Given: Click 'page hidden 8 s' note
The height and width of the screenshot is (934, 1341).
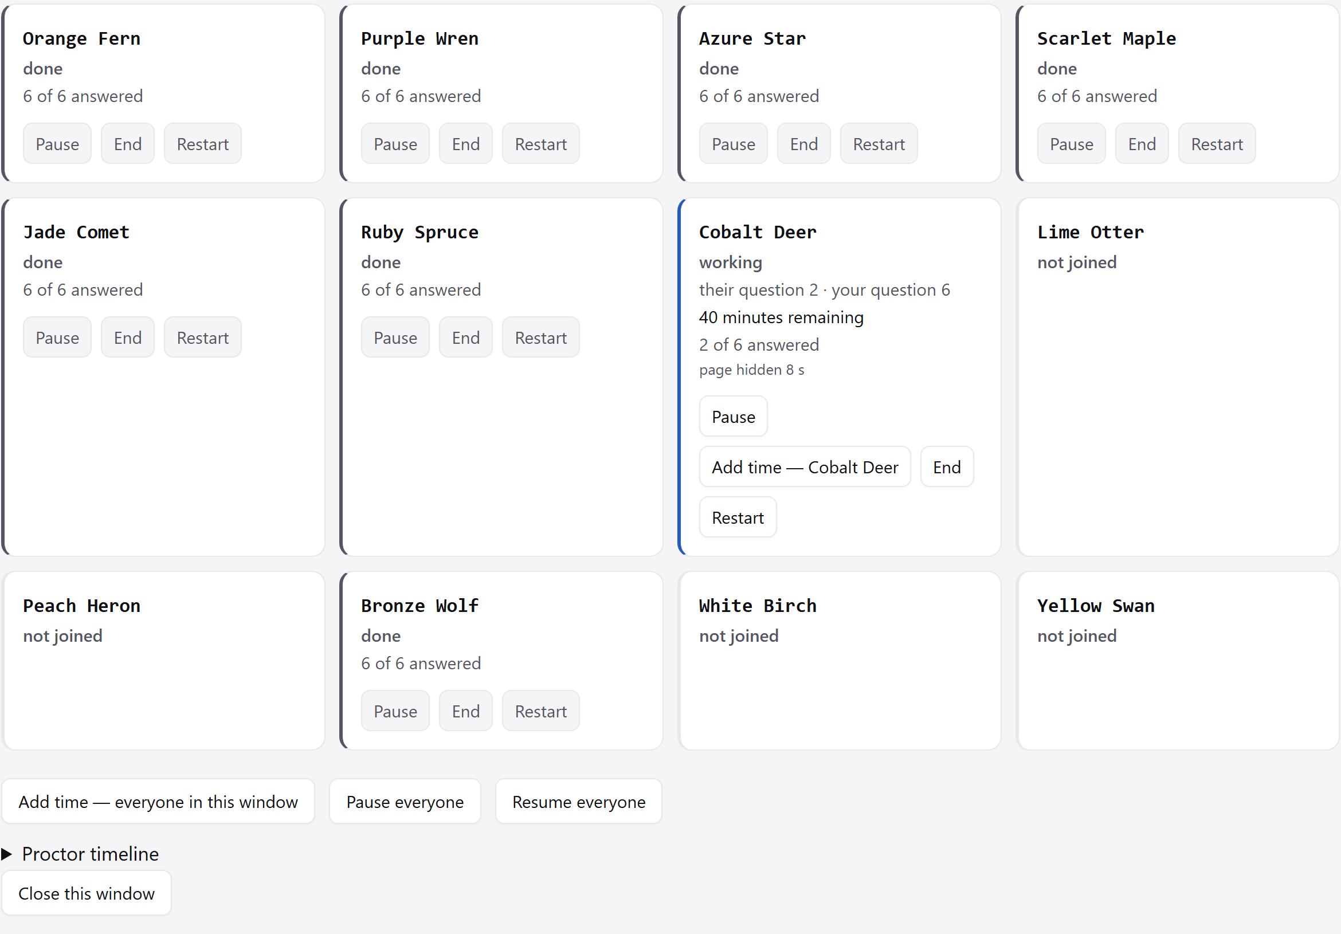Looking at the screenshot, I should (x=751, y=370).
